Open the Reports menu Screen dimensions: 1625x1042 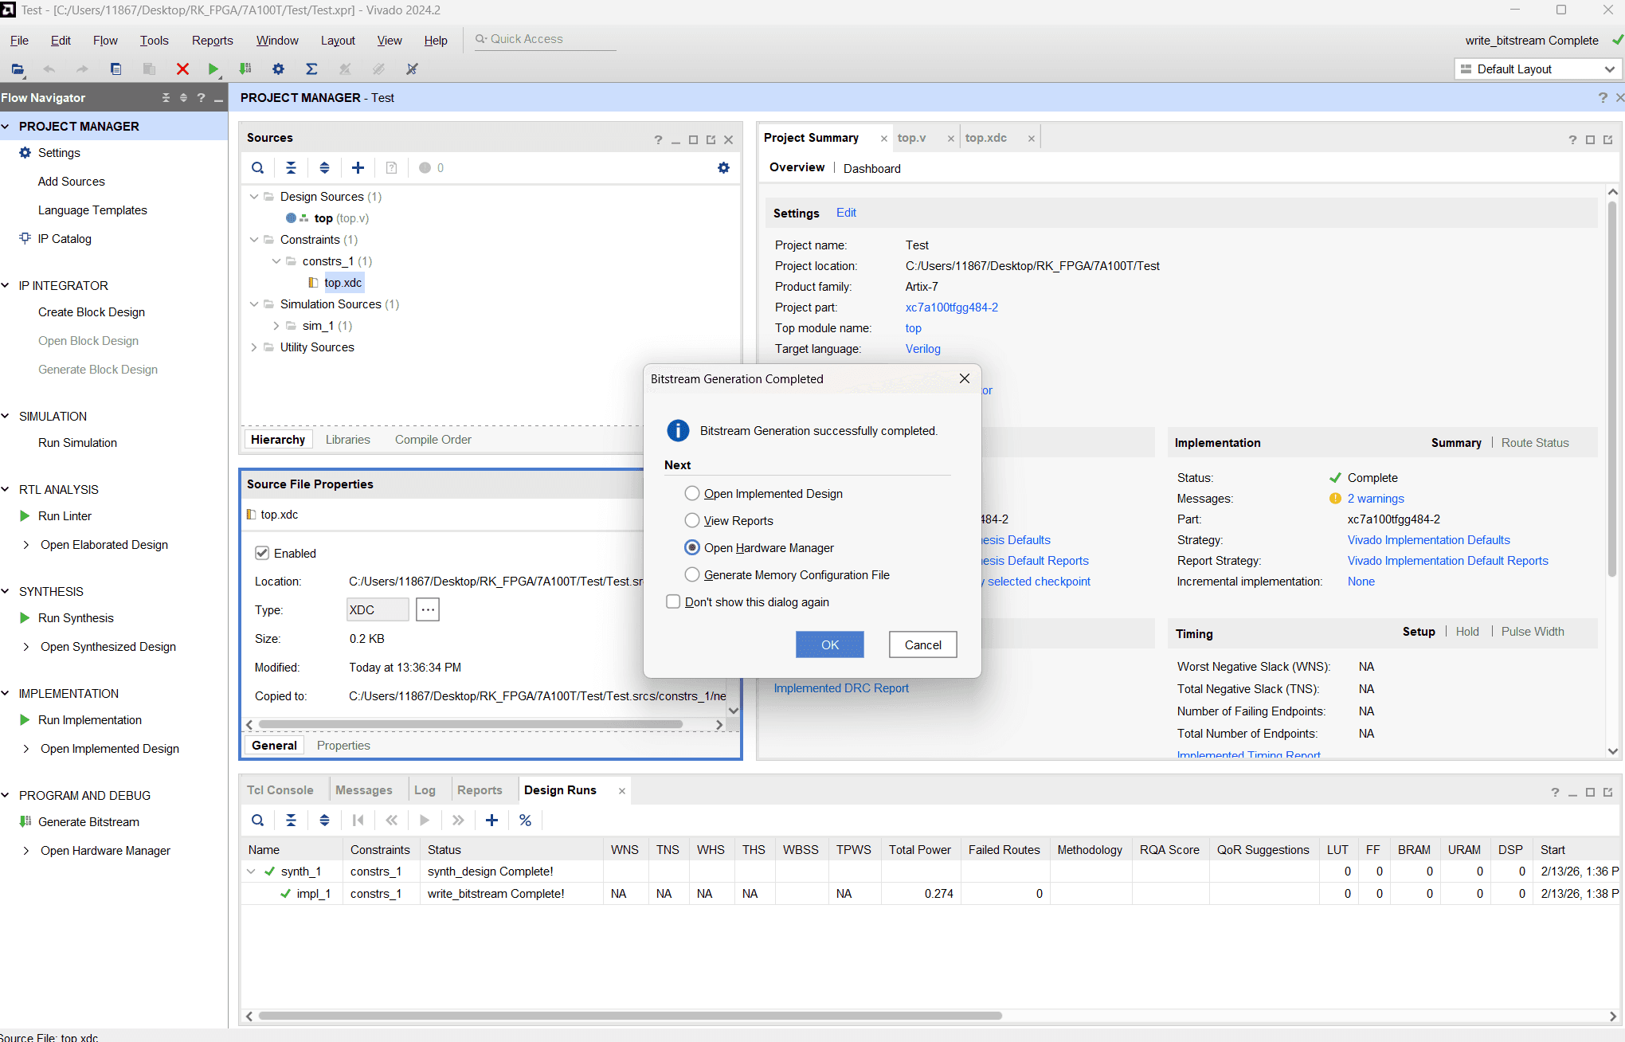[x=212, y=41]
